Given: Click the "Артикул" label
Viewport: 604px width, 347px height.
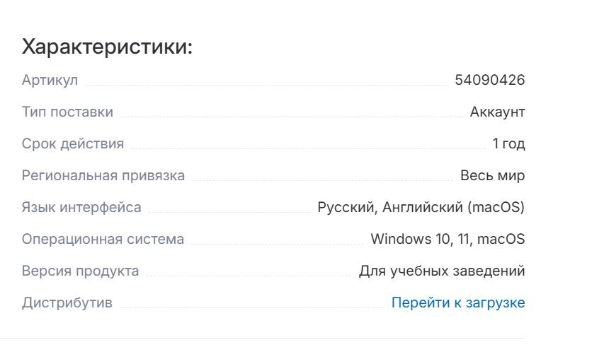Looking at the screenshot, I should 50,80.
